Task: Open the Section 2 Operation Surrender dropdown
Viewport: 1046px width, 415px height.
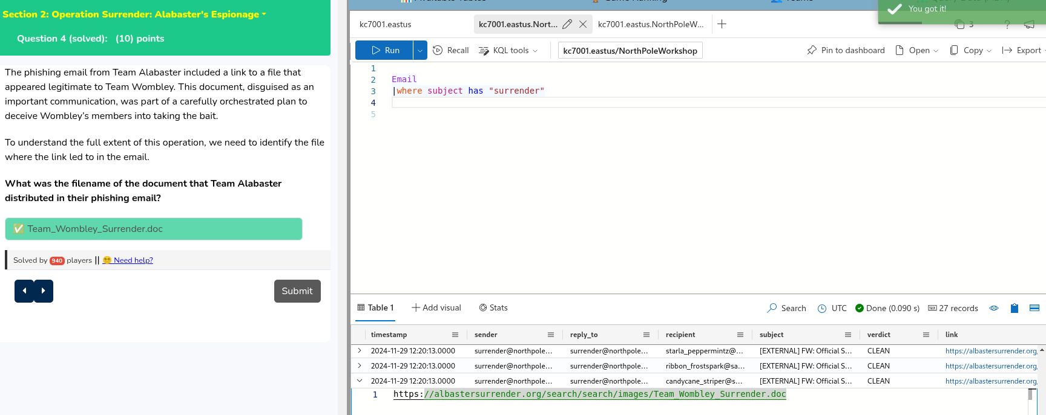Action: tap(134, 14)
